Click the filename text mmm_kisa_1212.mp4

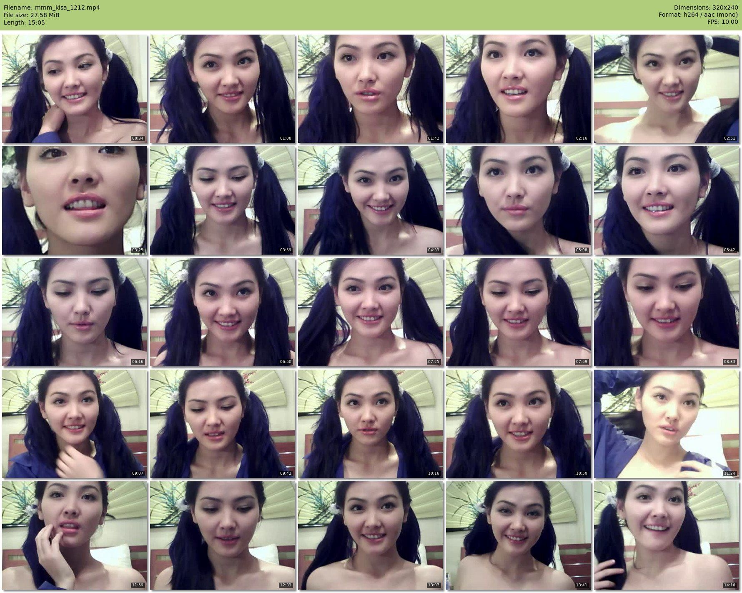click(67, 8)
